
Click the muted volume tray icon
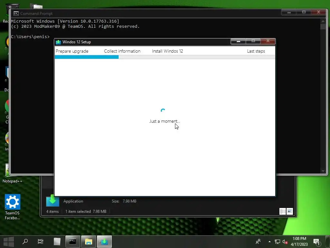point(285,242)
